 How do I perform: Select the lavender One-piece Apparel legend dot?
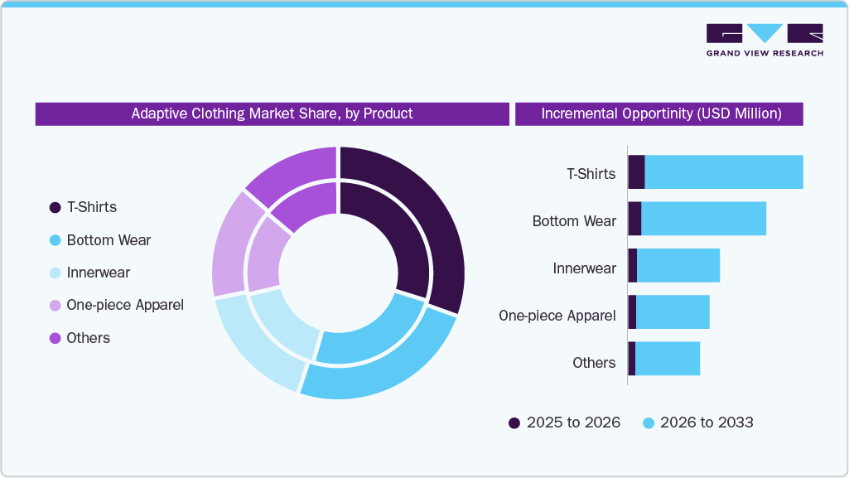click(x=55, y=305)
